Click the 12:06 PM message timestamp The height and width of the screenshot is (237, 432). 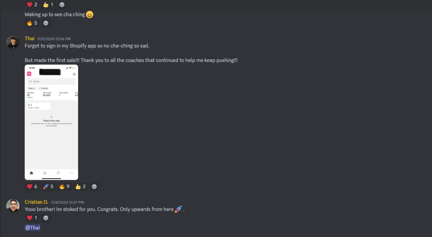54,39
